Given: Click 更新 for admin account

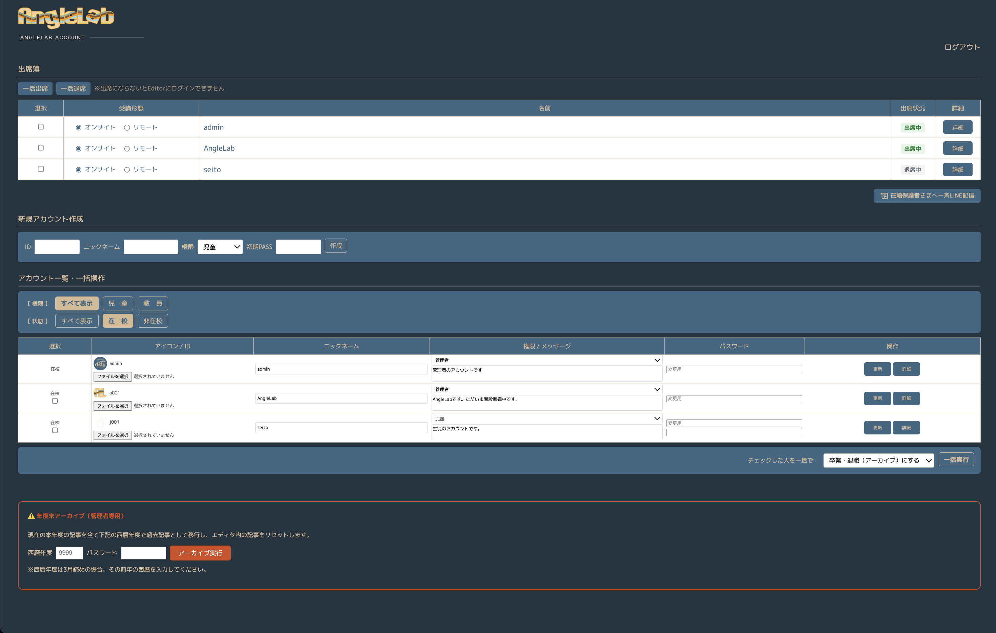Looking at the screenshot, I should coord(877,369).
